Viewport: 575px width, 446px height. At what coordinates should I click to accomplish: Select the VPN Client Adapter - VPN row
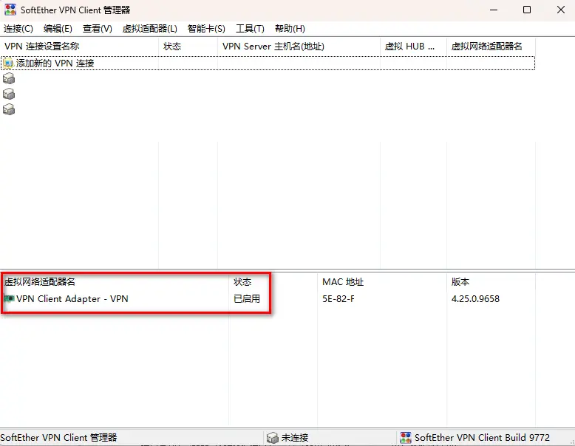pos(268,298)
